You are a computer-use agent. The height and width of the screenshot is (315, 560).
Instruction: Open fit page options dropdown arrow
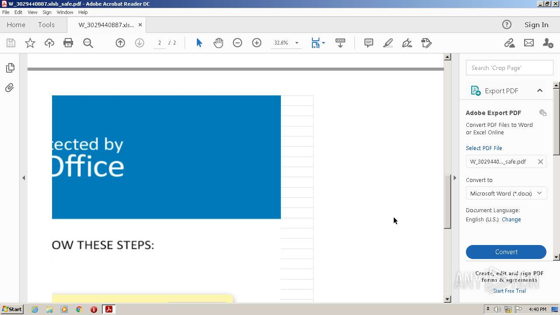coord(323,43)
